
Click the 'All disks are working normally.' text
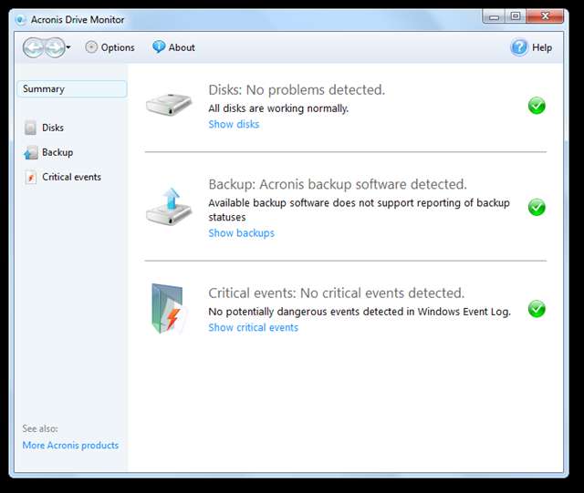pyautogui.click(x=278, y=108)
